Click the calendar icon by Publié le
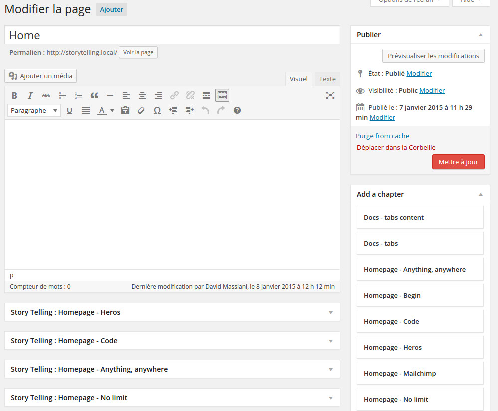This screenshot has width=498, height=411. click(360, 107)
